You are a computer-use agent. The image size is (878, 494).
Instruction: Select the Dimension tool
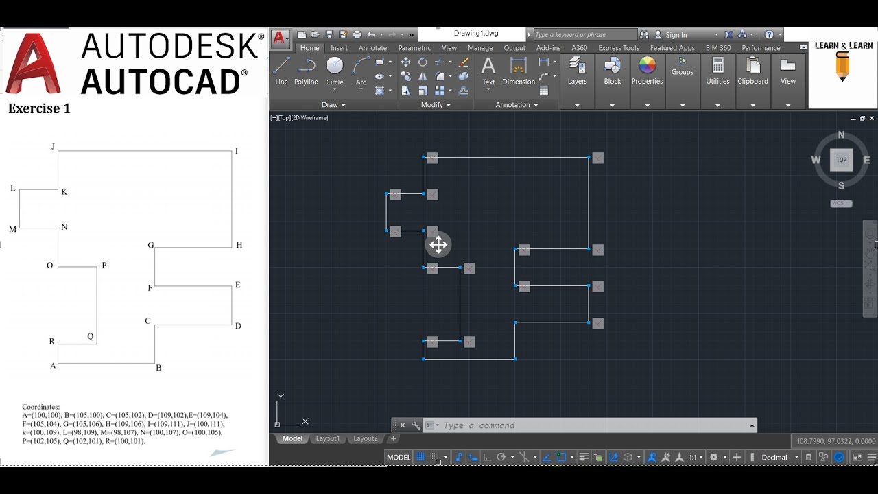click(519, 71)
